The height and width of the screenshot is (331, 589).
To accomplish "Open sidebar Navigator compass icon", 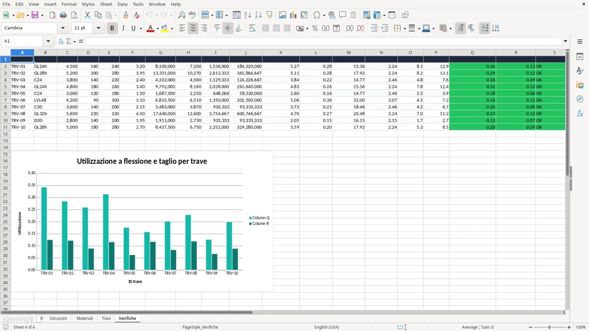I will (x=580, y=99).
